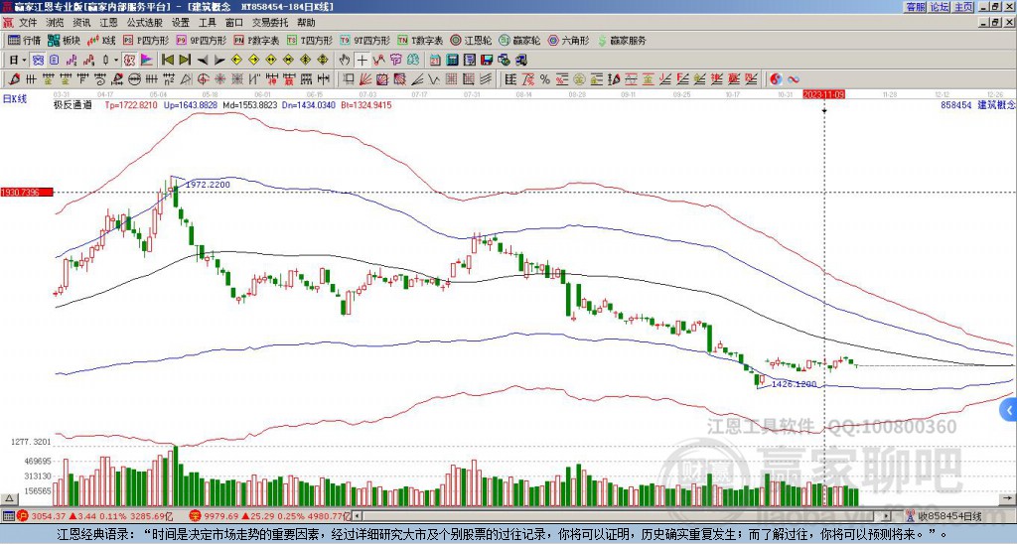Image resolution: width=1017 pixels, height=544 pixels.
Task: Expand the candlestick style dropdown arrow
Action: (115, 61)
